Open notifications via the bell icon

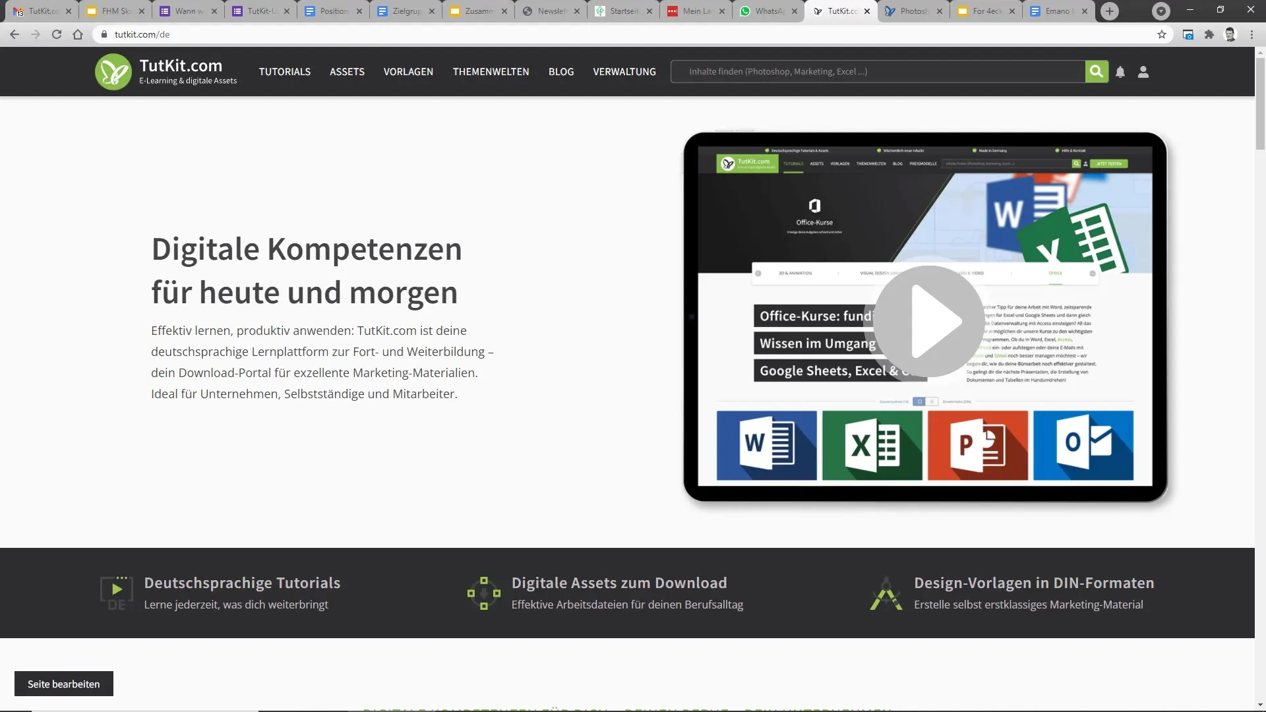pyautogui.click(x=1120, y=72)
